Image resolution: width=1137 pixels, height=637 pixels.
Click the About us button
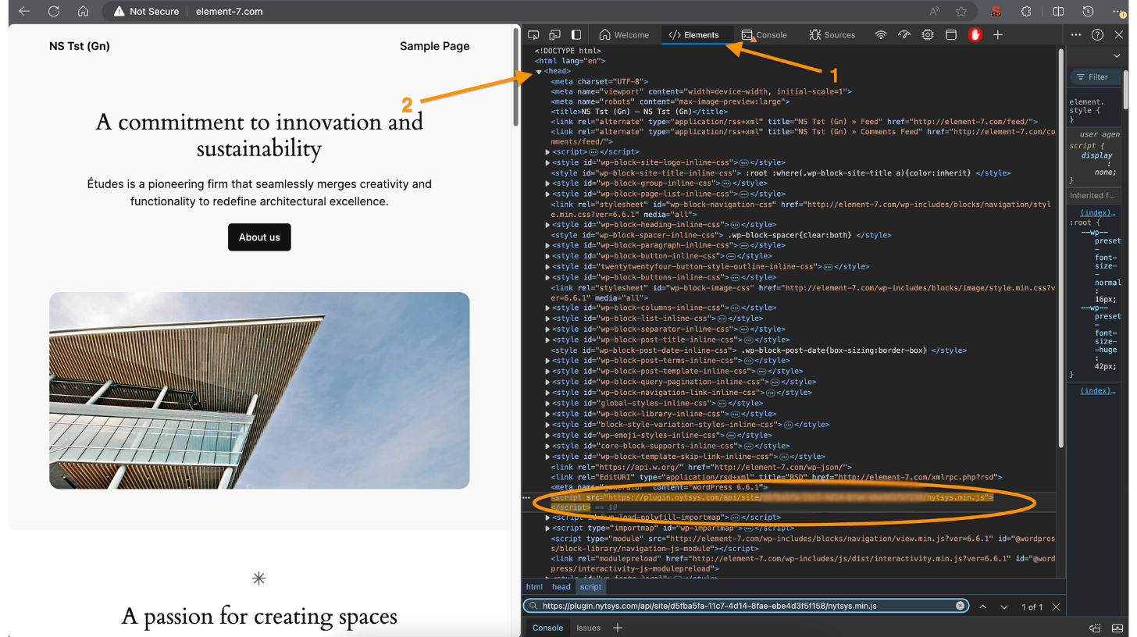(259, 237)
